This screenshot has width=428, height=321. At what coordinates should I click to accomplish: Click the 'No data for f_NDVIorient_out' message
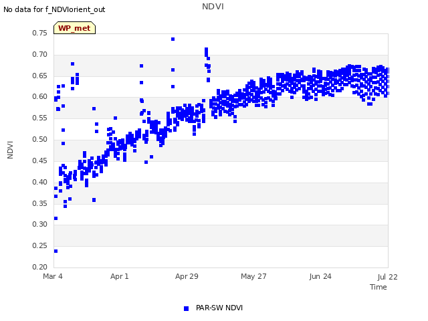tap(54, 9)
